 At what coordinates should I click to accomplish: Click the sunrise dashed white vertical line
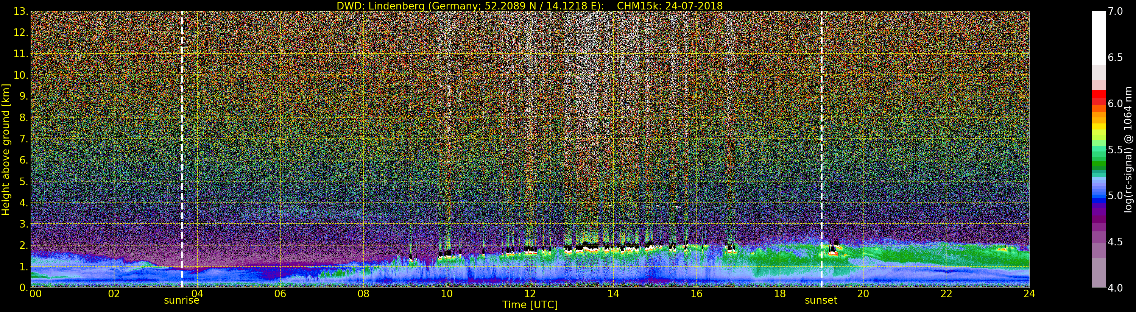182,149
